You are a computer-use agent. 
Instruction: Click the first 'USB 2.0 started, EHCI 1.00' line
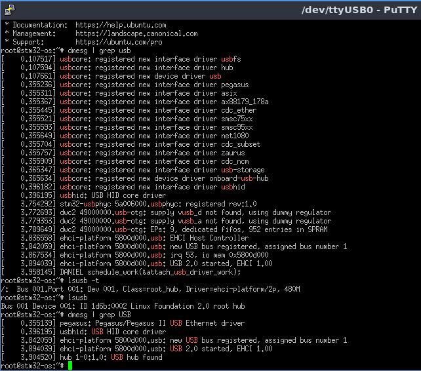(x=136, y=264)
